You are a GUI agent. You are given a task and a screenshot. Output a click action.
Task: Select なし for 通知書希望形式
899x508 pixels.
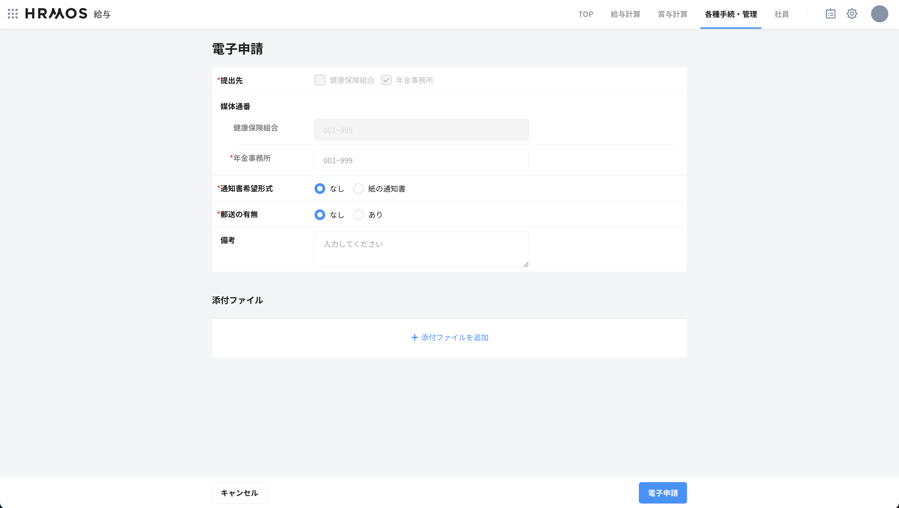[x=319, y=189]
